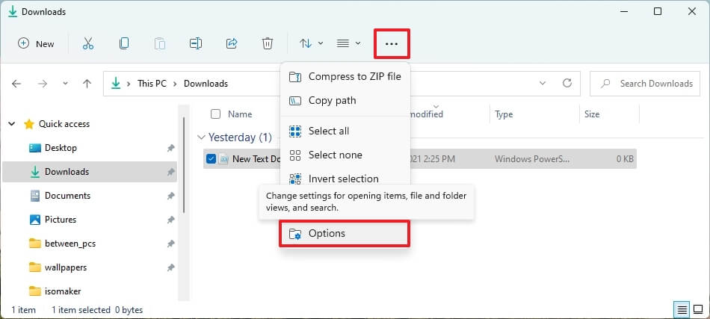The image size is (710, 319).
Task: Refresh the Downloads folder view
Action: click(567, 84)
